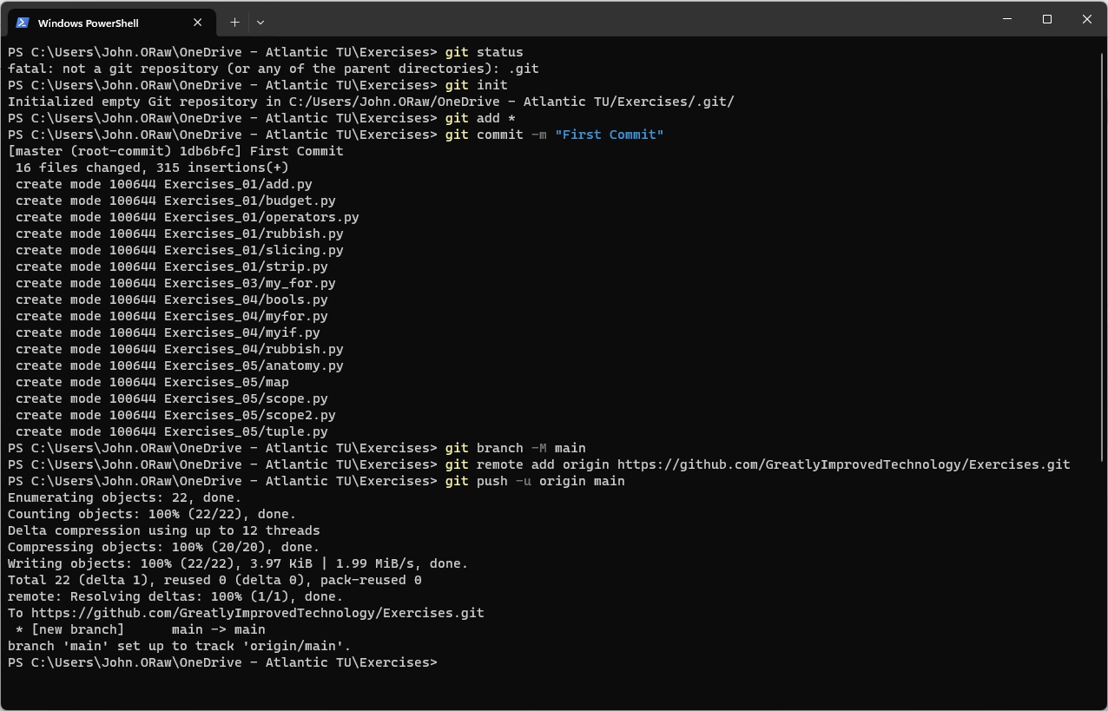Select the Windows PowerShell tab

point(96,23)
